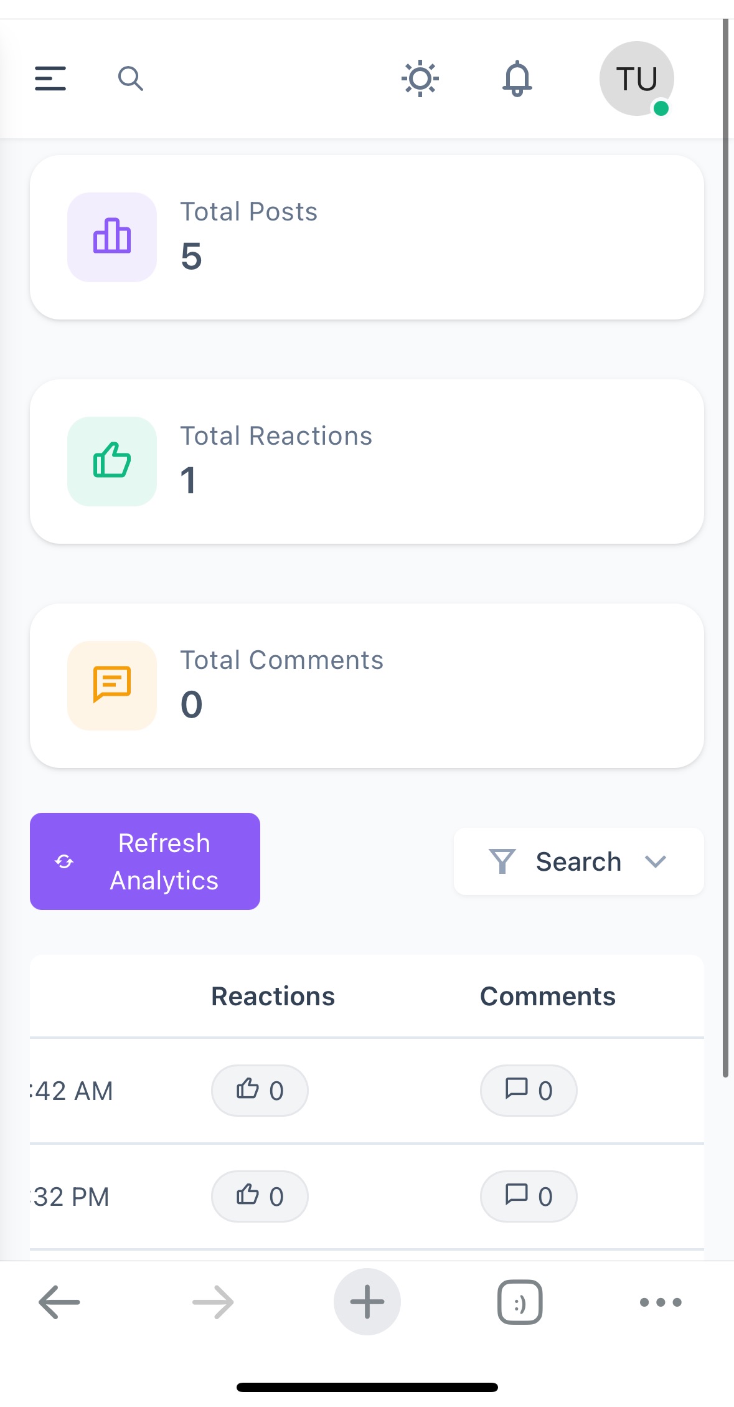Click the funnel filter icon

pos(502,861)
